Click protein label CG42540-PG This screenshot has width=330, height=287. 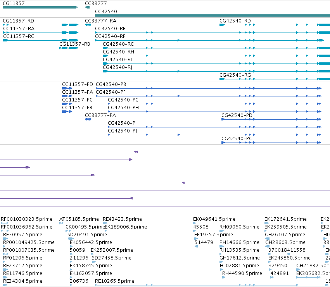click(x=237, y=139)
